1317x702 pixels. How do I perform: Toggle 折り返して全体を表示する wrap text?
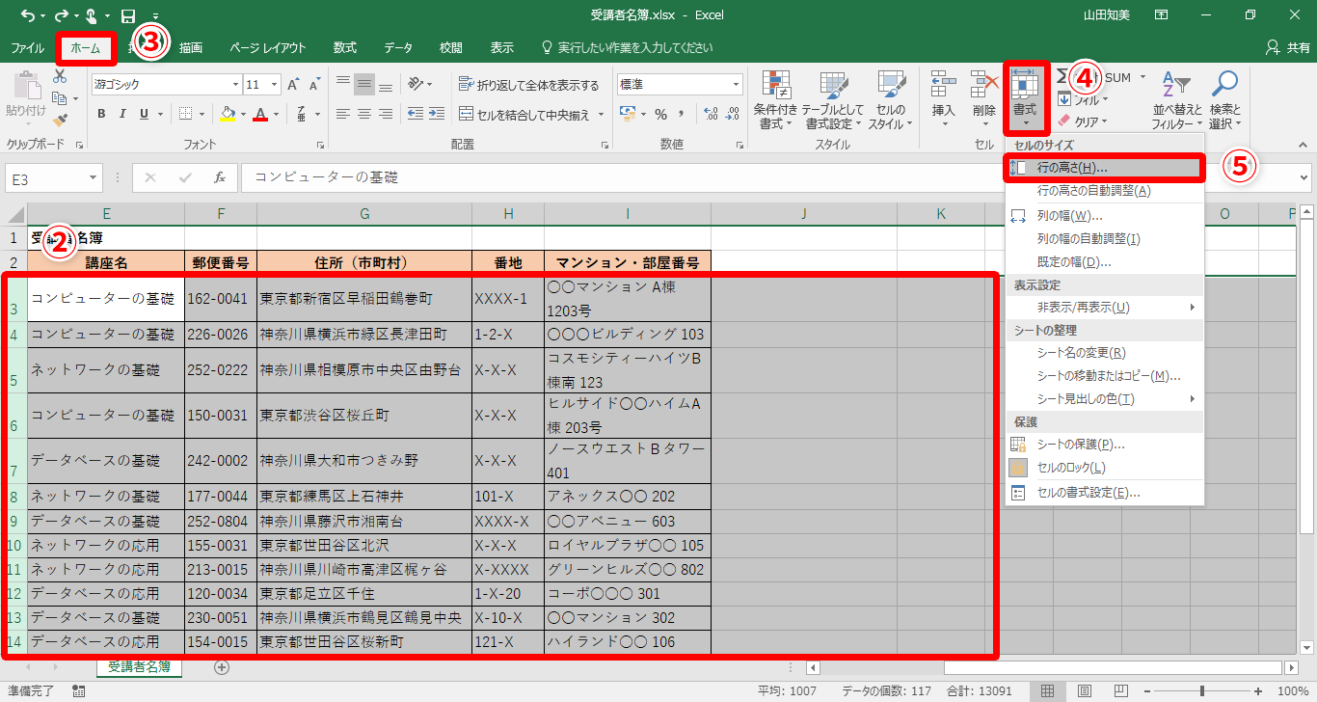528,85
